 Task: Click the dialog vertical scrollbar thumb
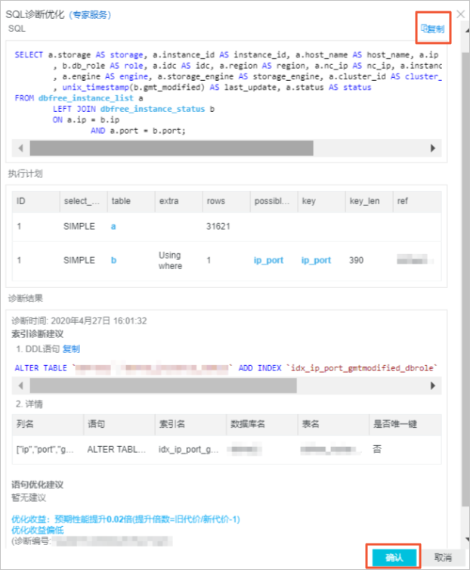click(465, 278)
